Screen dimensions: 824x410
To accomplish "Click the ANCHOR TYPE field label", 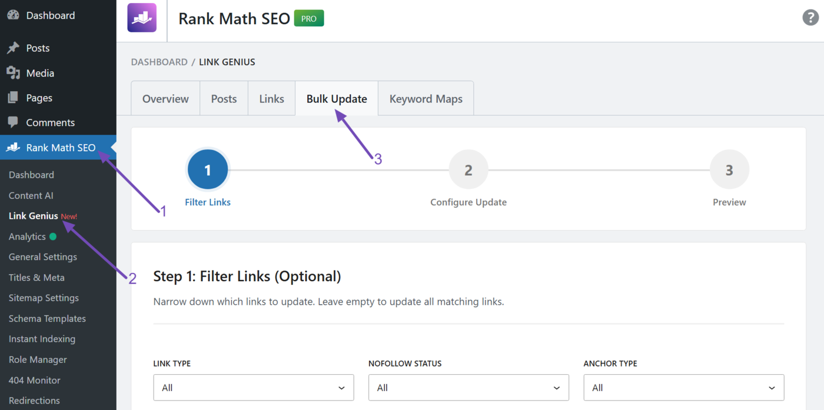I will (x=610, y=364).
